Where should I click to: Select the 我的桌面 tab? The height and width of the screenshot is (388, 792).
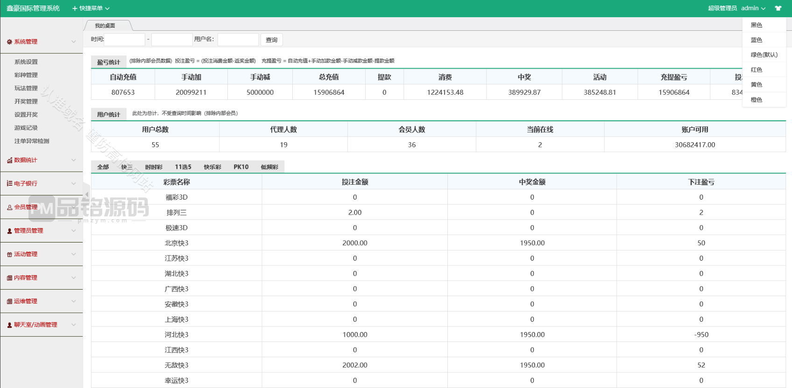[106, 26]
